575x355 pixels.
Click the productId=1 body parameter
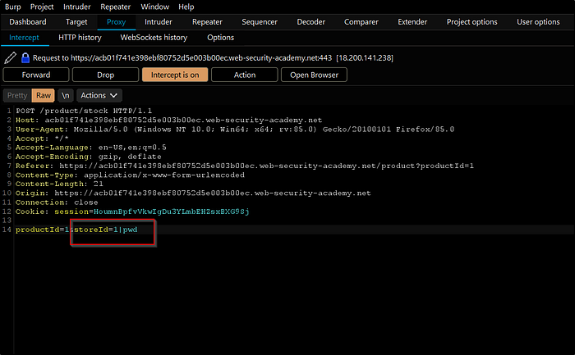[42, 230]
